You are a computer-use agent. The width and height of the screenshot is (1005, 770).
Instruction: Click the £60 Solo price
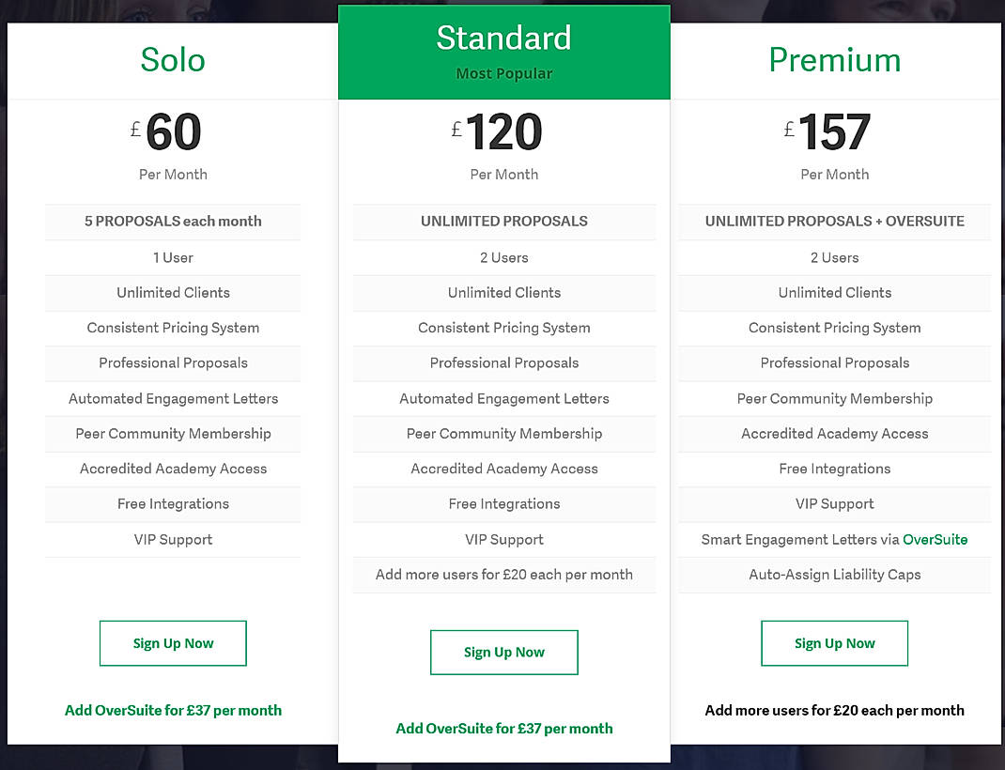tap(173, 131)
